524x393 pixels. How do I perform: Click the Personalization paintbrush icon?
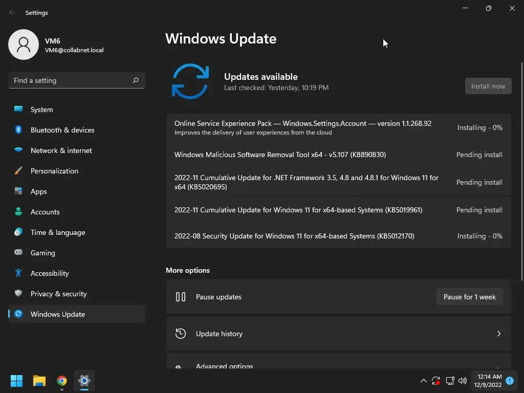18,171
